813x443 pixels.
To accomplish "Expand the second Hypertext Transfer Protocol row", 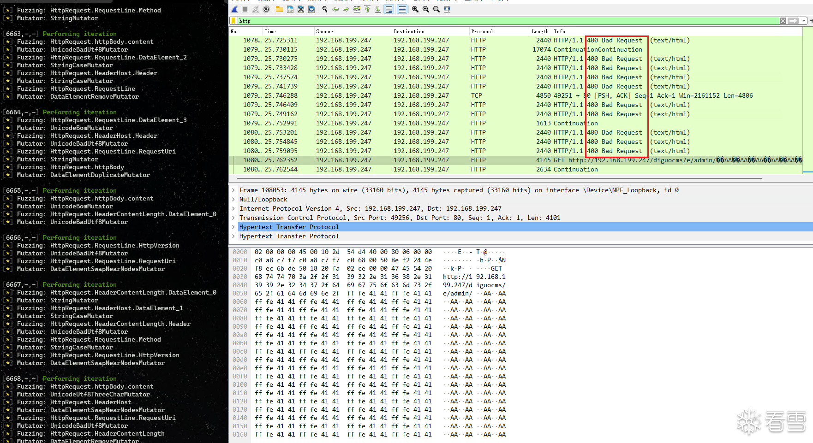I will [233, 236].
